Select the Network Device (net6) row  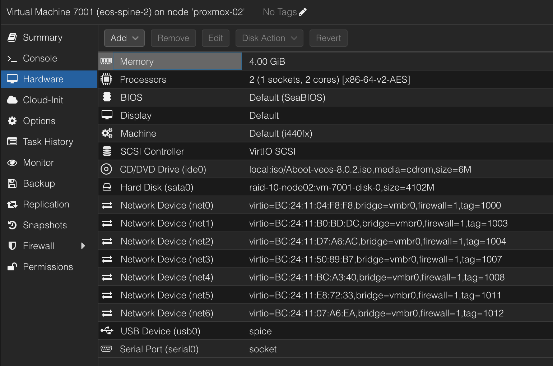coord(325,313)
